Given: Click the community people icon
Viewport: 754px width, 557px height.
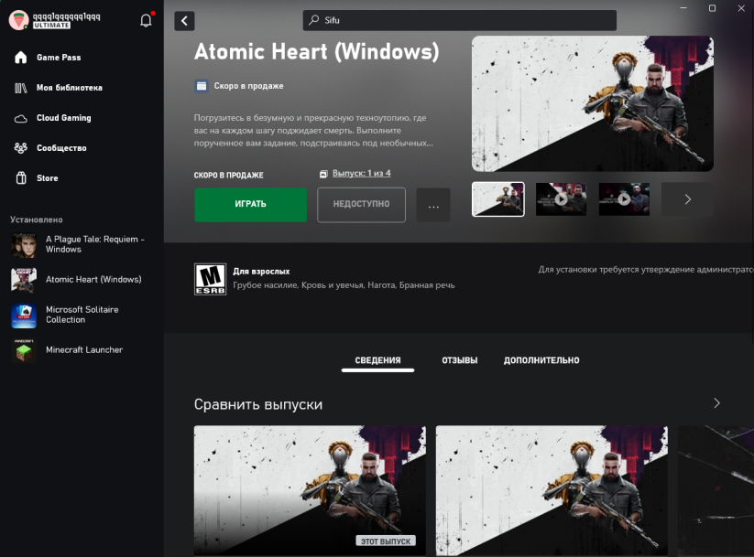Looking at the screenshot, I should coord(21,148).
